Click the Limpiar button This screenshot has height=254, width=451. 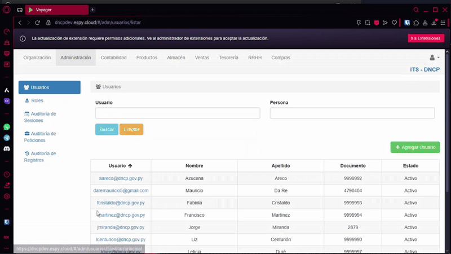(131, 129)
